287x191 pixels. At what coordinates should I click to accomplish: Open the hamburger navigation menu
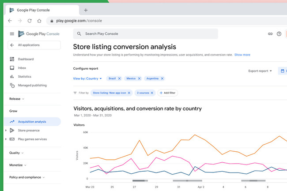coord(12,34)
